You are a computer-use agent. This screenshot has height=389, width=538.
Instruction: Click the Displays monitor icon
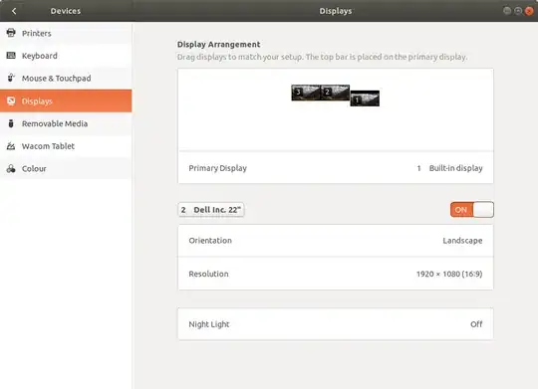[11, 100]
